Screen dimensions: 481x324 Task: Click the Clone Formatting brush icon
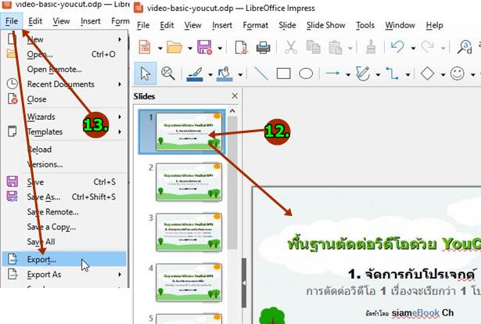(371, 48)
